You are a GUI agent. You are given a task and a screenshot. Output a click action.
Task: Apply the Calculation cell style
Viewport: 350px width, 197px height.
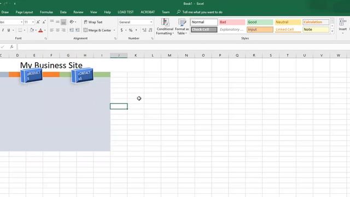[x=316, y=22]
